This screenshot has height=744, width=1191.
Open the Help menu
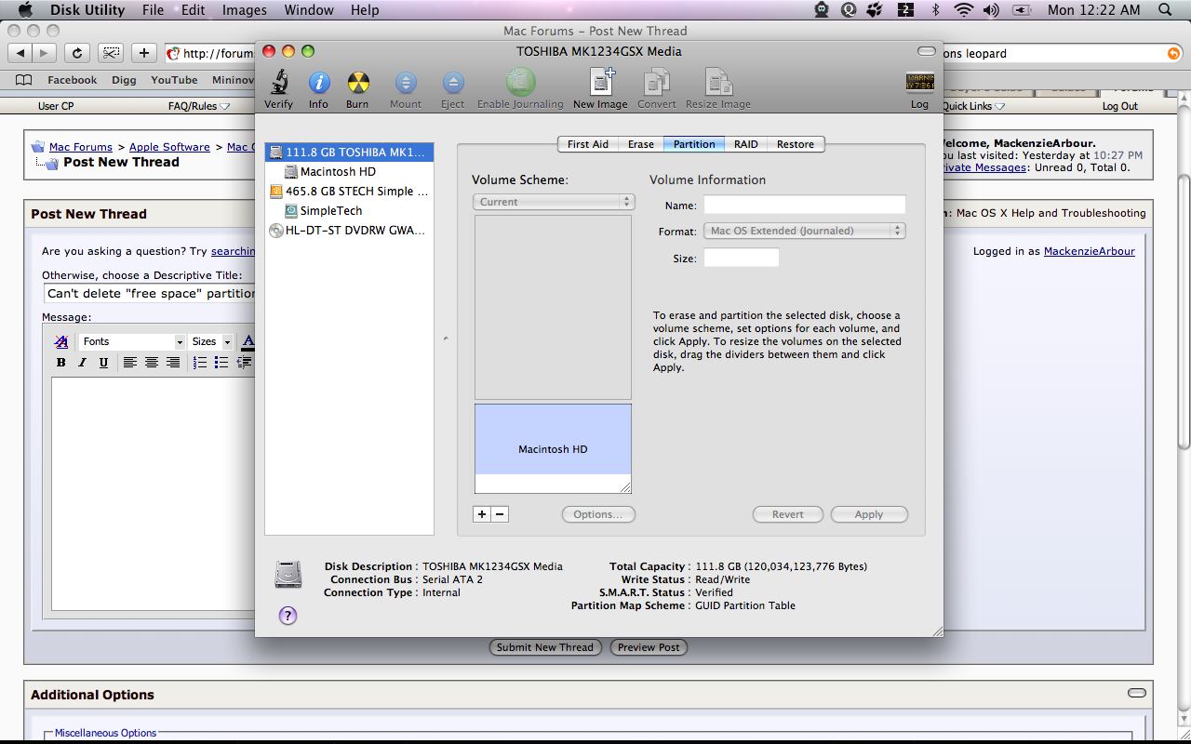pos(365,10)
